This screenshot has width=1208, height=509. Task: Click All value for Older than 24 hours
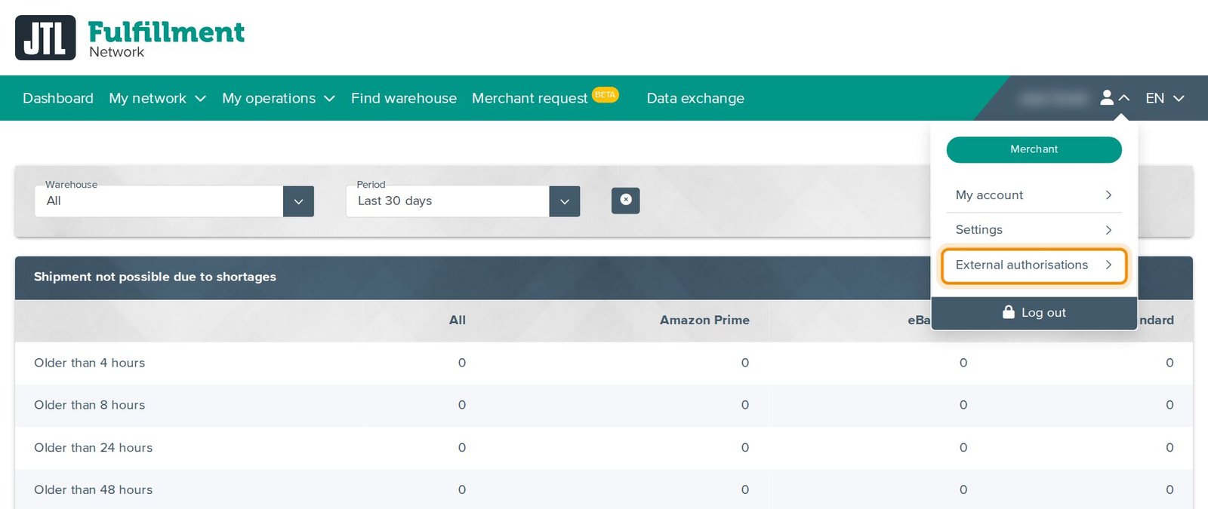point(462,448)
